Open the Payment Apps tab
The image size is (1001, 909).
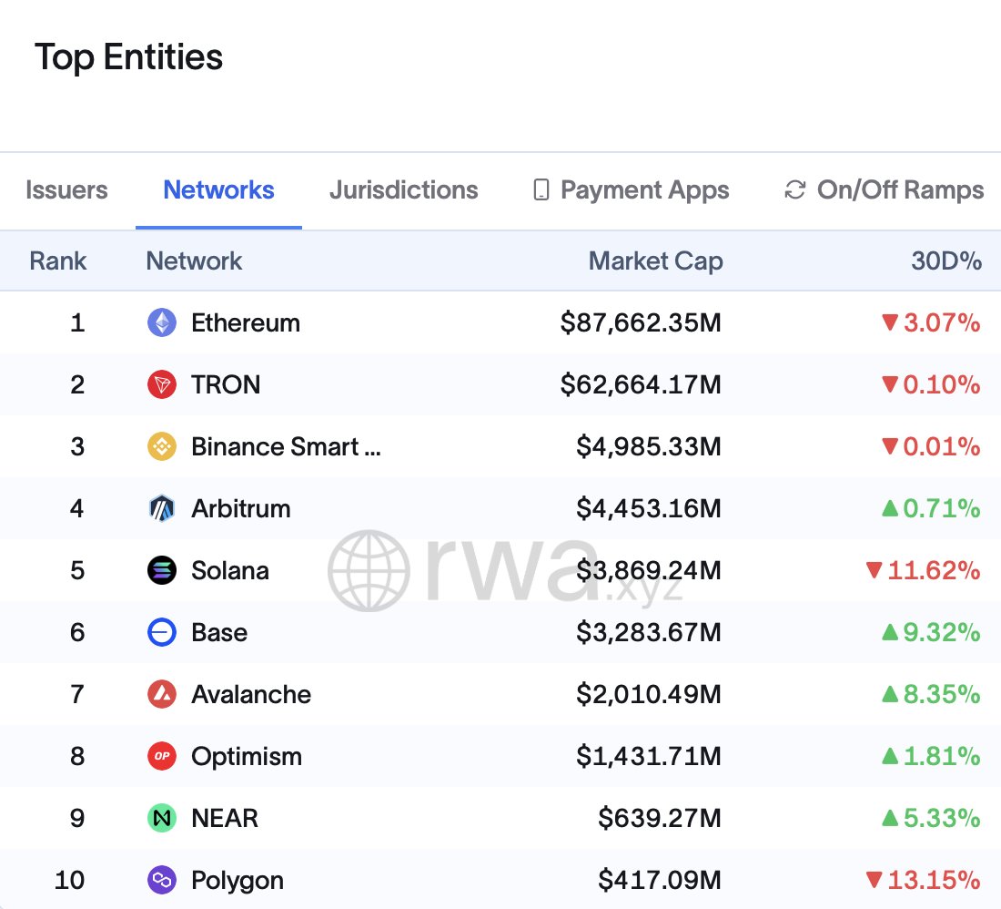[645, 189]
